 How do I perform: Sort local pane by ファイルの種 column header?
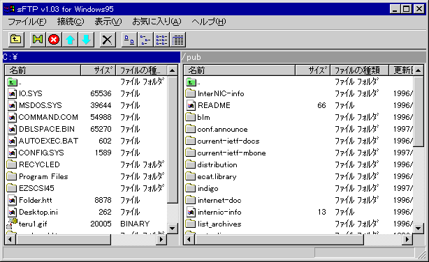pyautogui.click(x=141, y=70)
